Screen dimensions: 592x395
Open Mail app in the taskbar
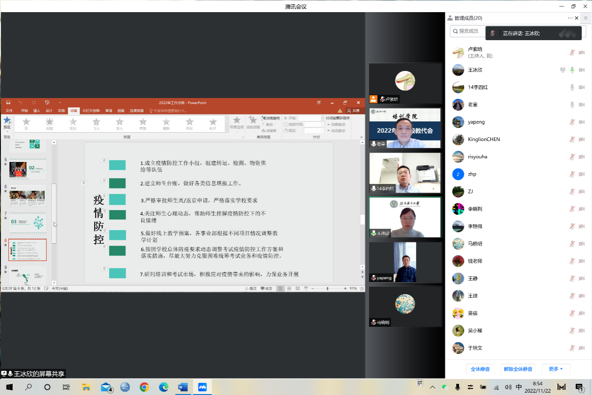[106, 387]
